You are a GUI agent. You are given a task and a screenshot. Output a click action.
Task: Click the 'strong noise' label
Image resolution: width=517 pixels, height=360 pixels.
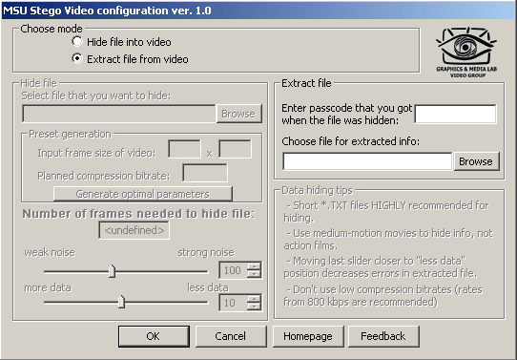pos(206,252)
